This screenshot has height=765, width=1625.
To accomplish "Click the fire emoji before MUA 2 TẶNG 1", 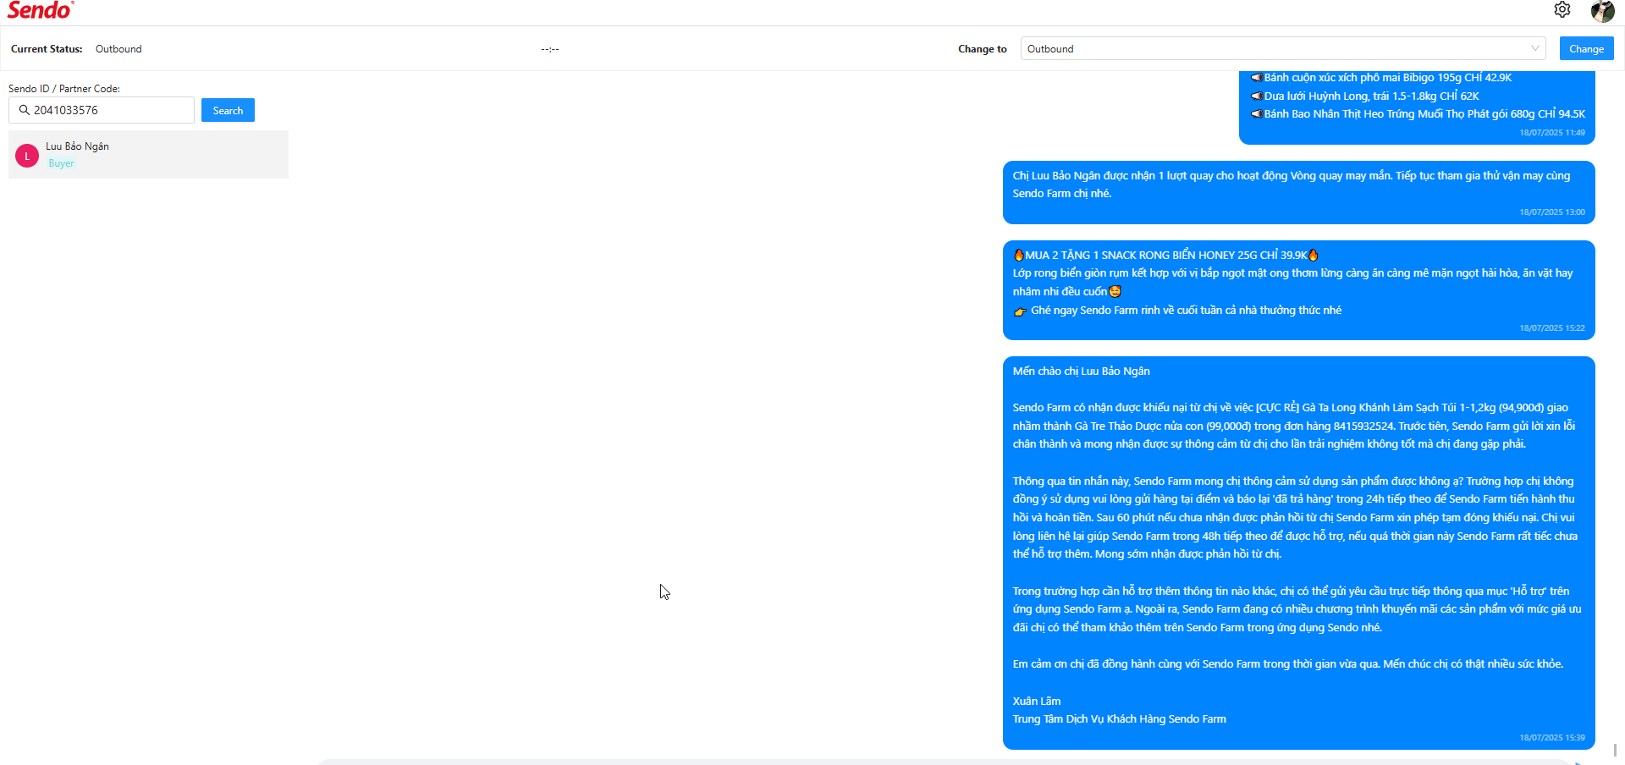I will 1019,255.
